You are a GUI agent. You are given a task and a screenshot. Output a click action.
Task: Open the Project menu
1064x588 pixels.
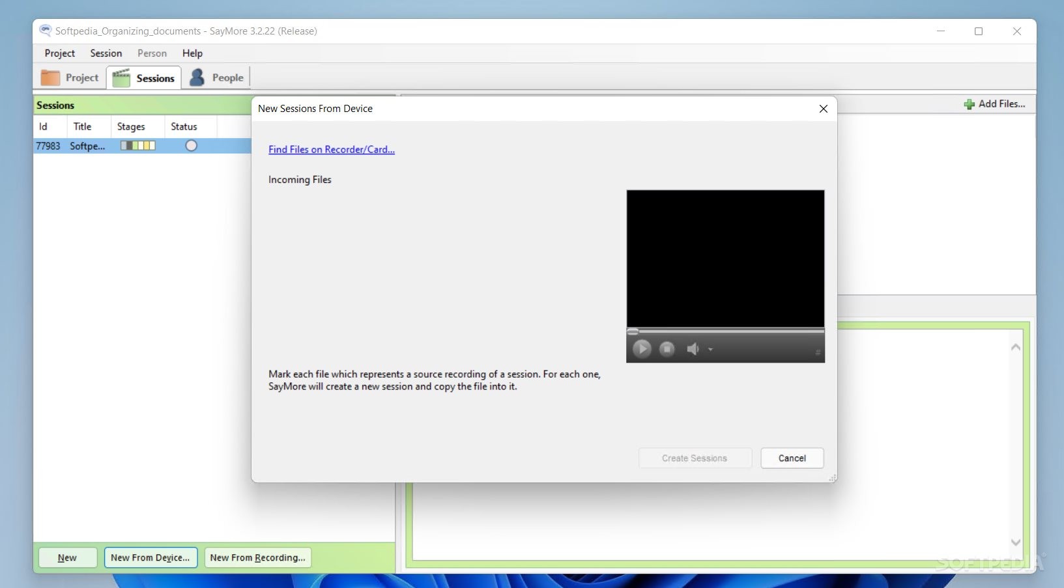(60, 53)
